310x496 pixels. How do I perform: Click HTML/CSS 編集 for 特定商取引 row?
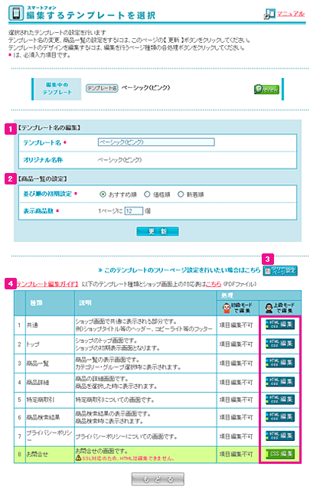pyautogui.click(x=280, y=400)
